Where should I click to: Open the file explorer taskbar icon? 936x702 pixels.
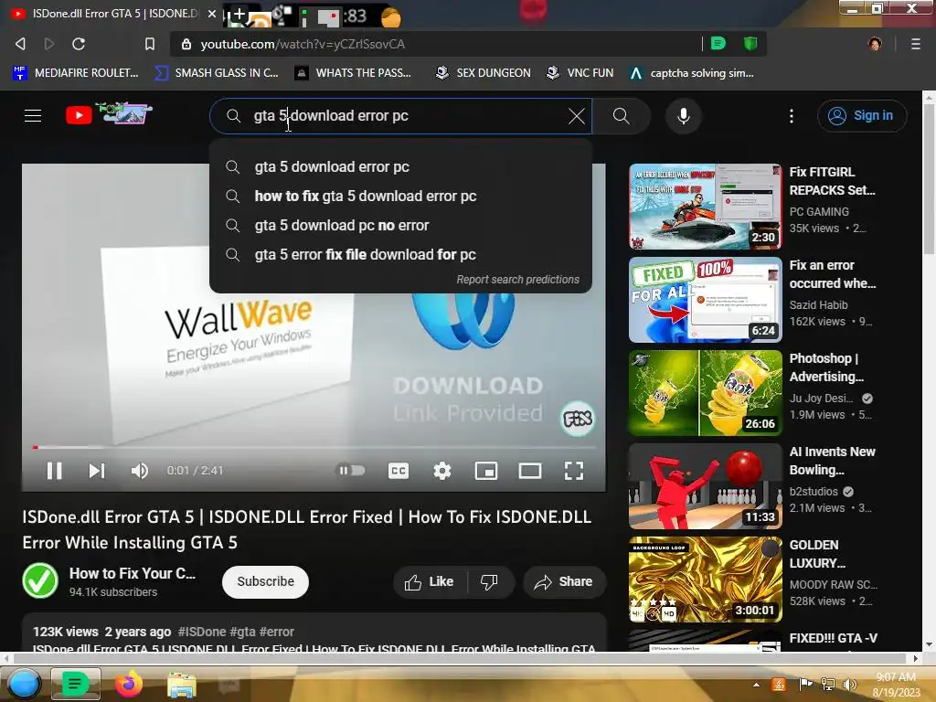[182, 686]
